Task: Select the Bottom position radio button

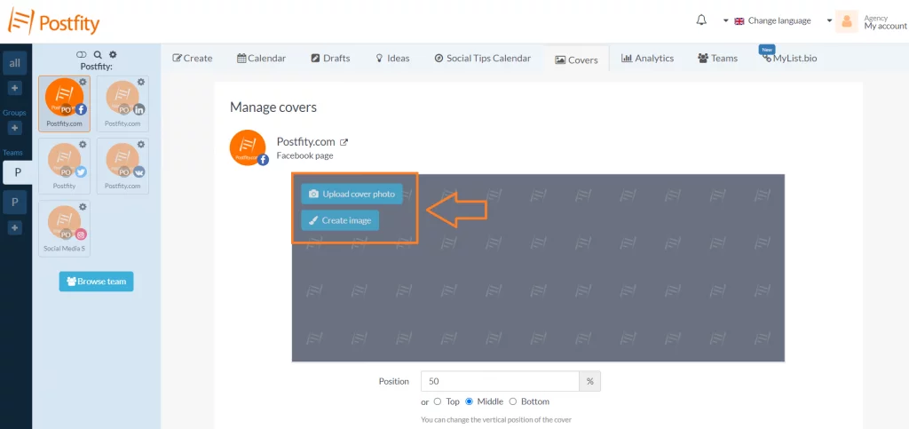Action: point(513,401)
